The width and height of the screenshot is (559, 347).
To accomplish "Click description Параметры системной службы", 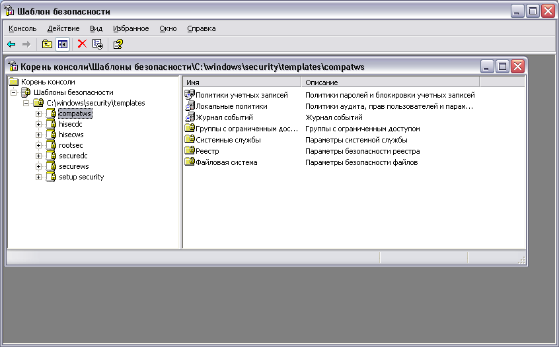I will pos(357,140).
